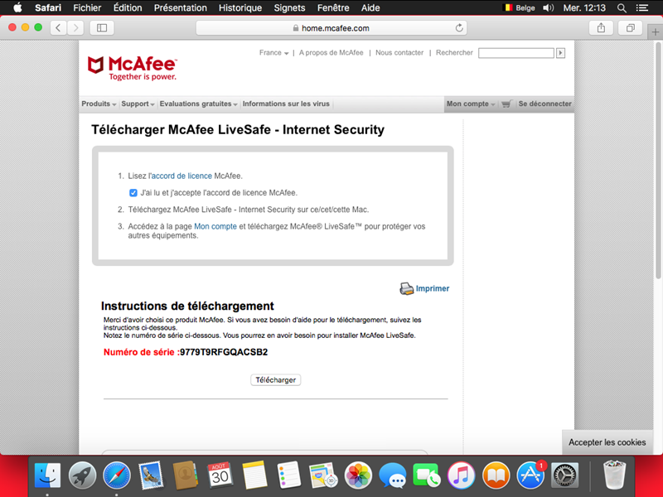Click the Imprimer link
This screenshot has height=497, width=663.
point(432,288)
